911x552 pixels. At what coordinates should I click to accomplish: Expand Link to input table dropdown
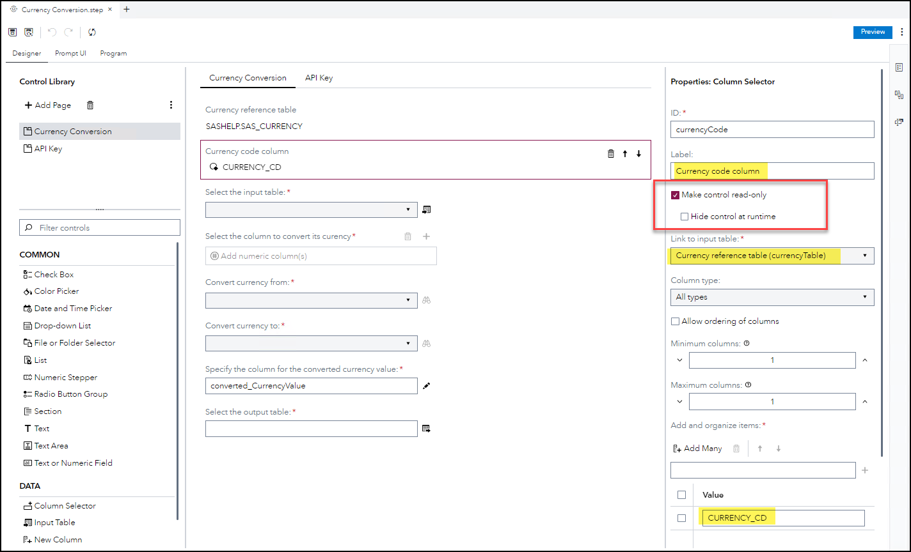772,256
